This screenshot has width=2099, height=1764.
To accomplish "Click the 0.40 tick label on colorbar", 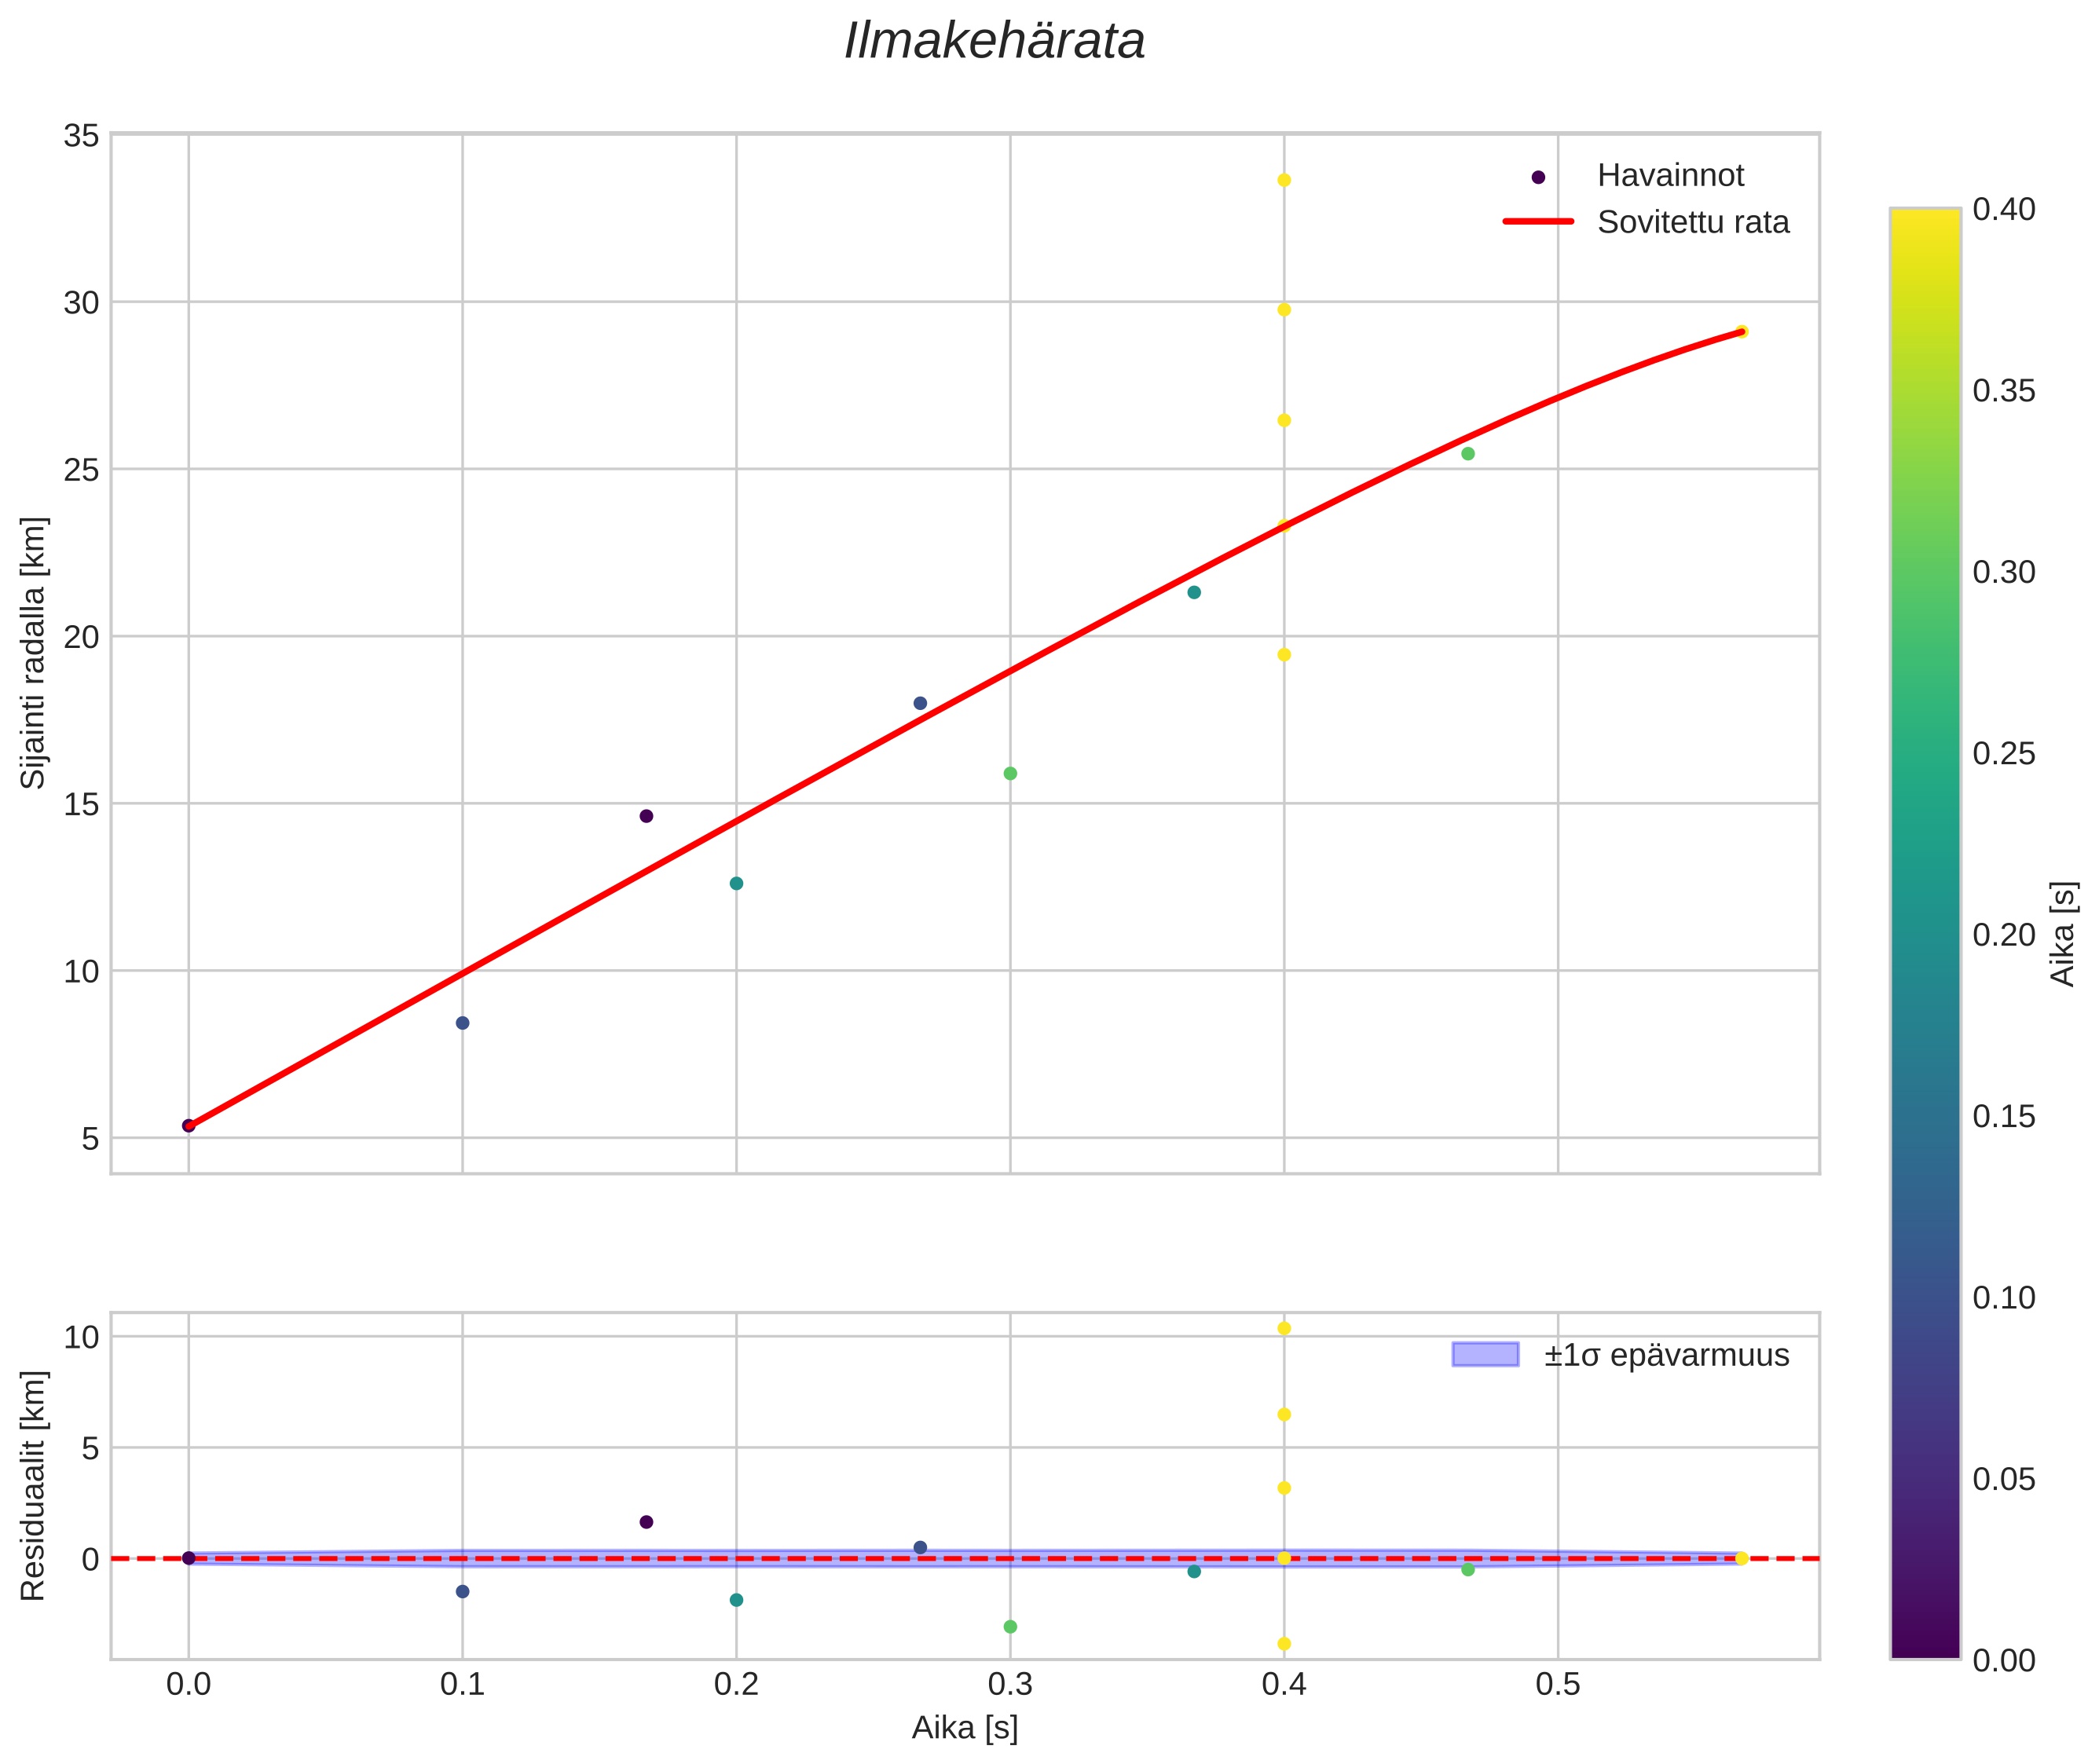I will pos(2003,209).
